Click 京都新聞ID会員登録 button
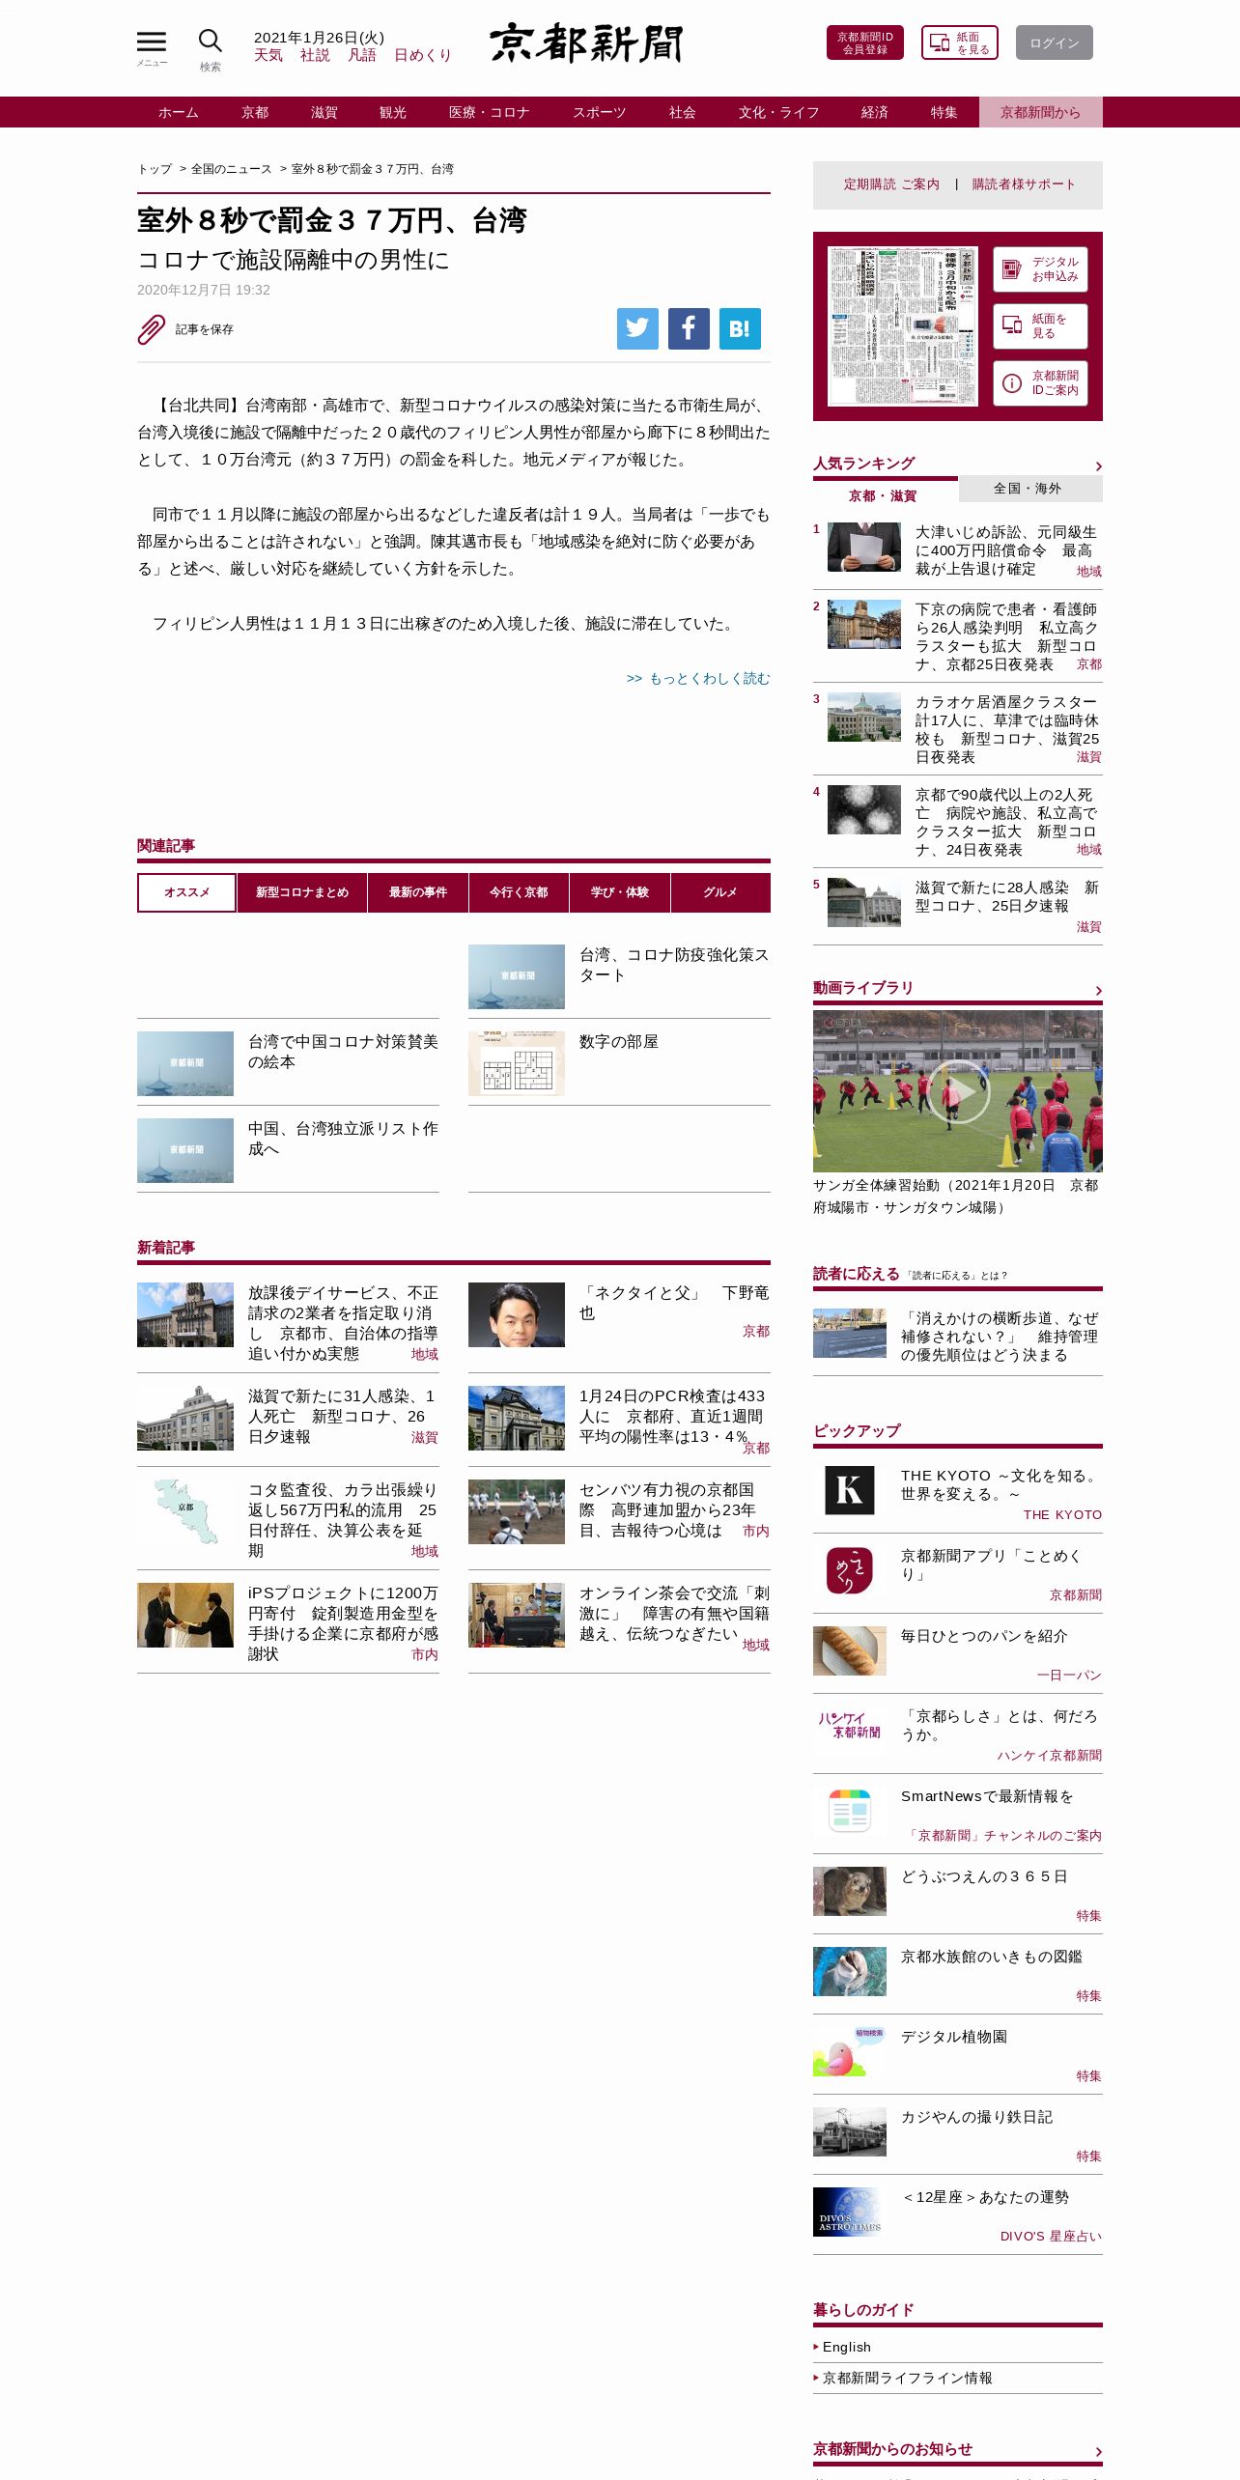 pos(865,42)
